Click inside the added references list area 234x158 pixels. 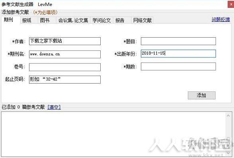click(x=113, y=134)
